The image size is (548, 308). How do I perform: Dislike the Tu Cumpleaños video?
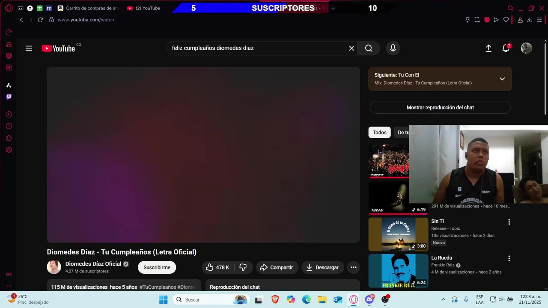pos(243,267)
